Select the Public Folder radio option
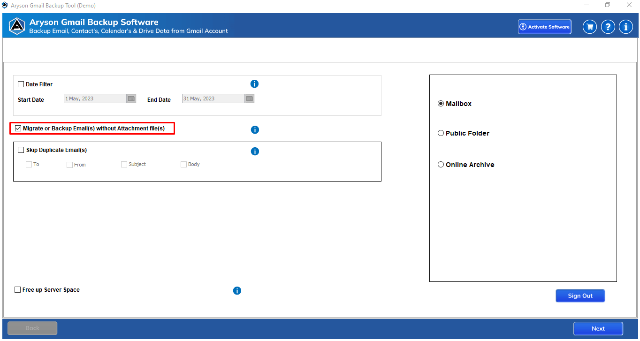The width and height of the screenshot is (640, 341). [x=441, y=133]
